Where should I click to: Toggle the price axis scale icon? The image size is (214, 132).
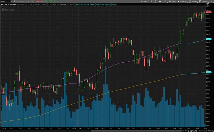coord(208,4)
